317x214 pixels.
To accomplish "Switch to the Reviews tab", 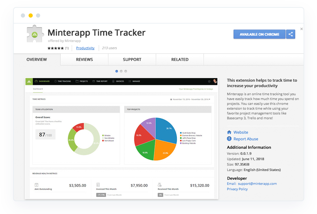I will 84,60.
